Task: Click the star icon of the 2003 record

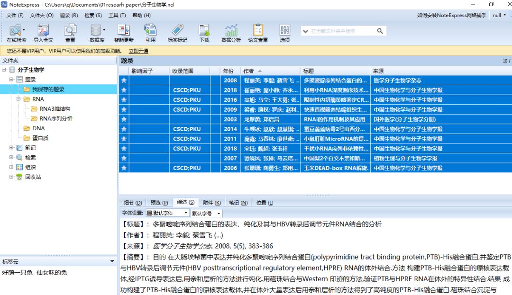Action: pyautogui.click(x=124, y=119)
